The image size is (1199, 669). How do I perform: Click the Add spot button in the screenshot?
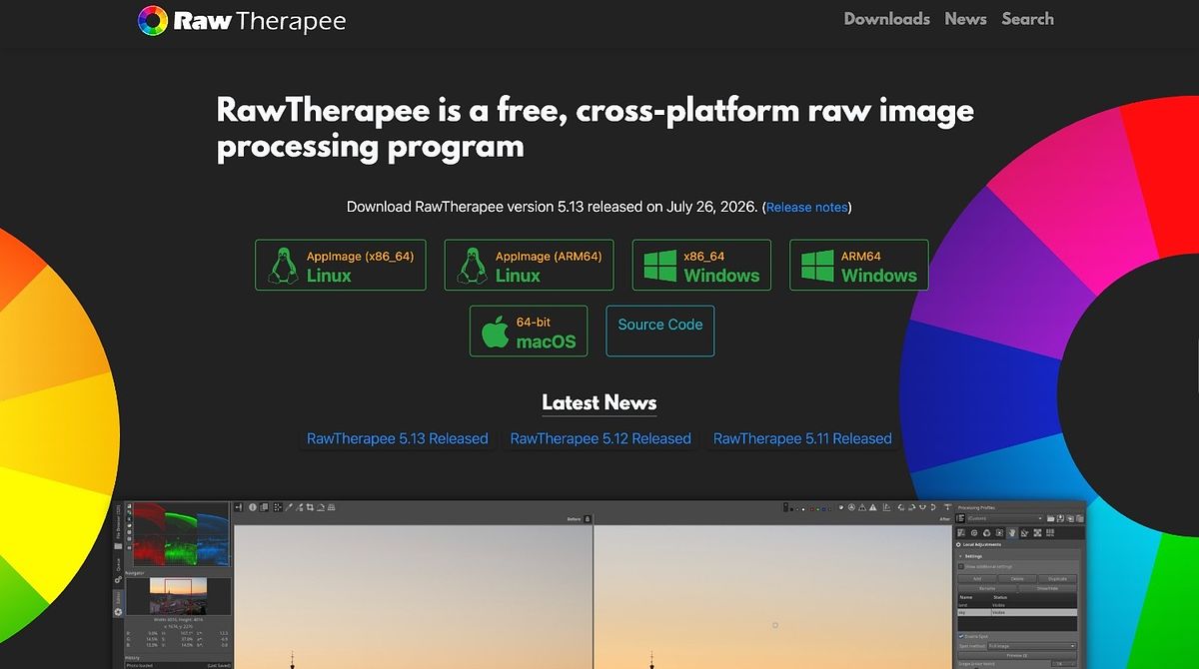977,579
